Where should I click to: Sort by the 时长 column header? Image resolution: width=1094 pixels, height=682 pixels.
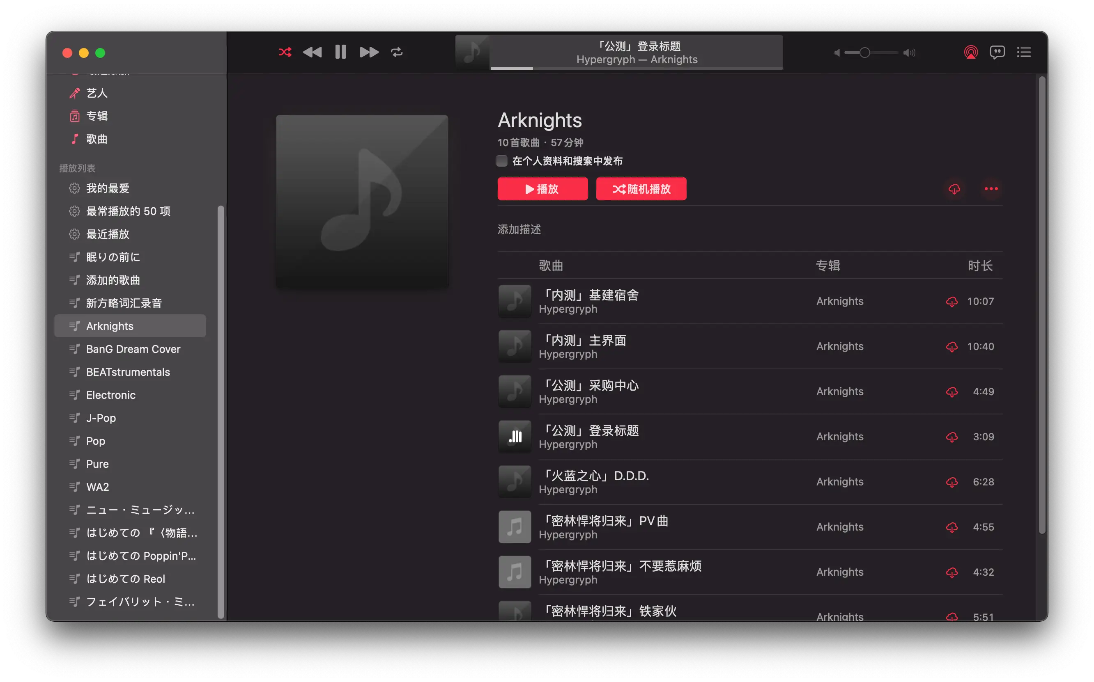point(980,265)
